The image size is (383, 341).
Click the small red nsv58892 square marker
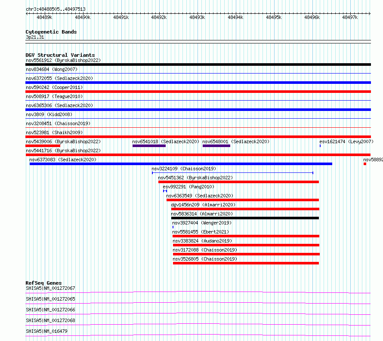point(365,164)
